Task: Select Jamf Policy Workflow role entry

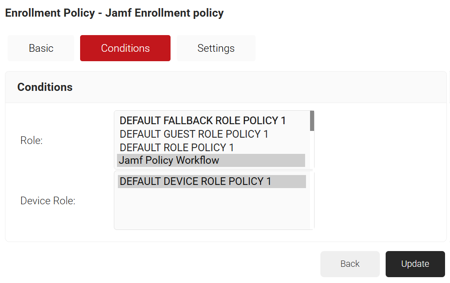Action: (x=169, y=160)
